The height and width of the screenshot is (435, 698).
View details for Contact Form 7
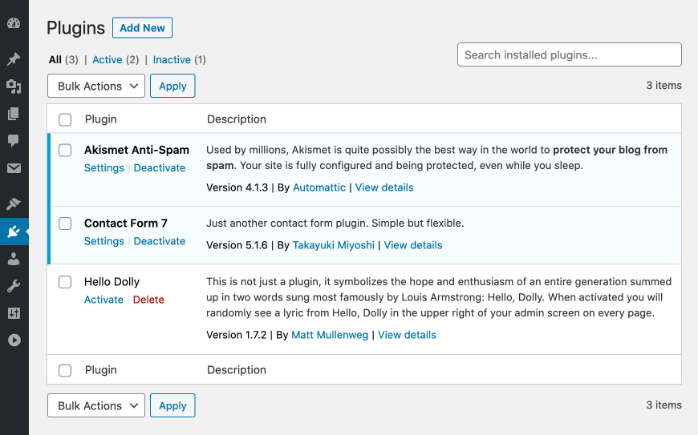413,245
